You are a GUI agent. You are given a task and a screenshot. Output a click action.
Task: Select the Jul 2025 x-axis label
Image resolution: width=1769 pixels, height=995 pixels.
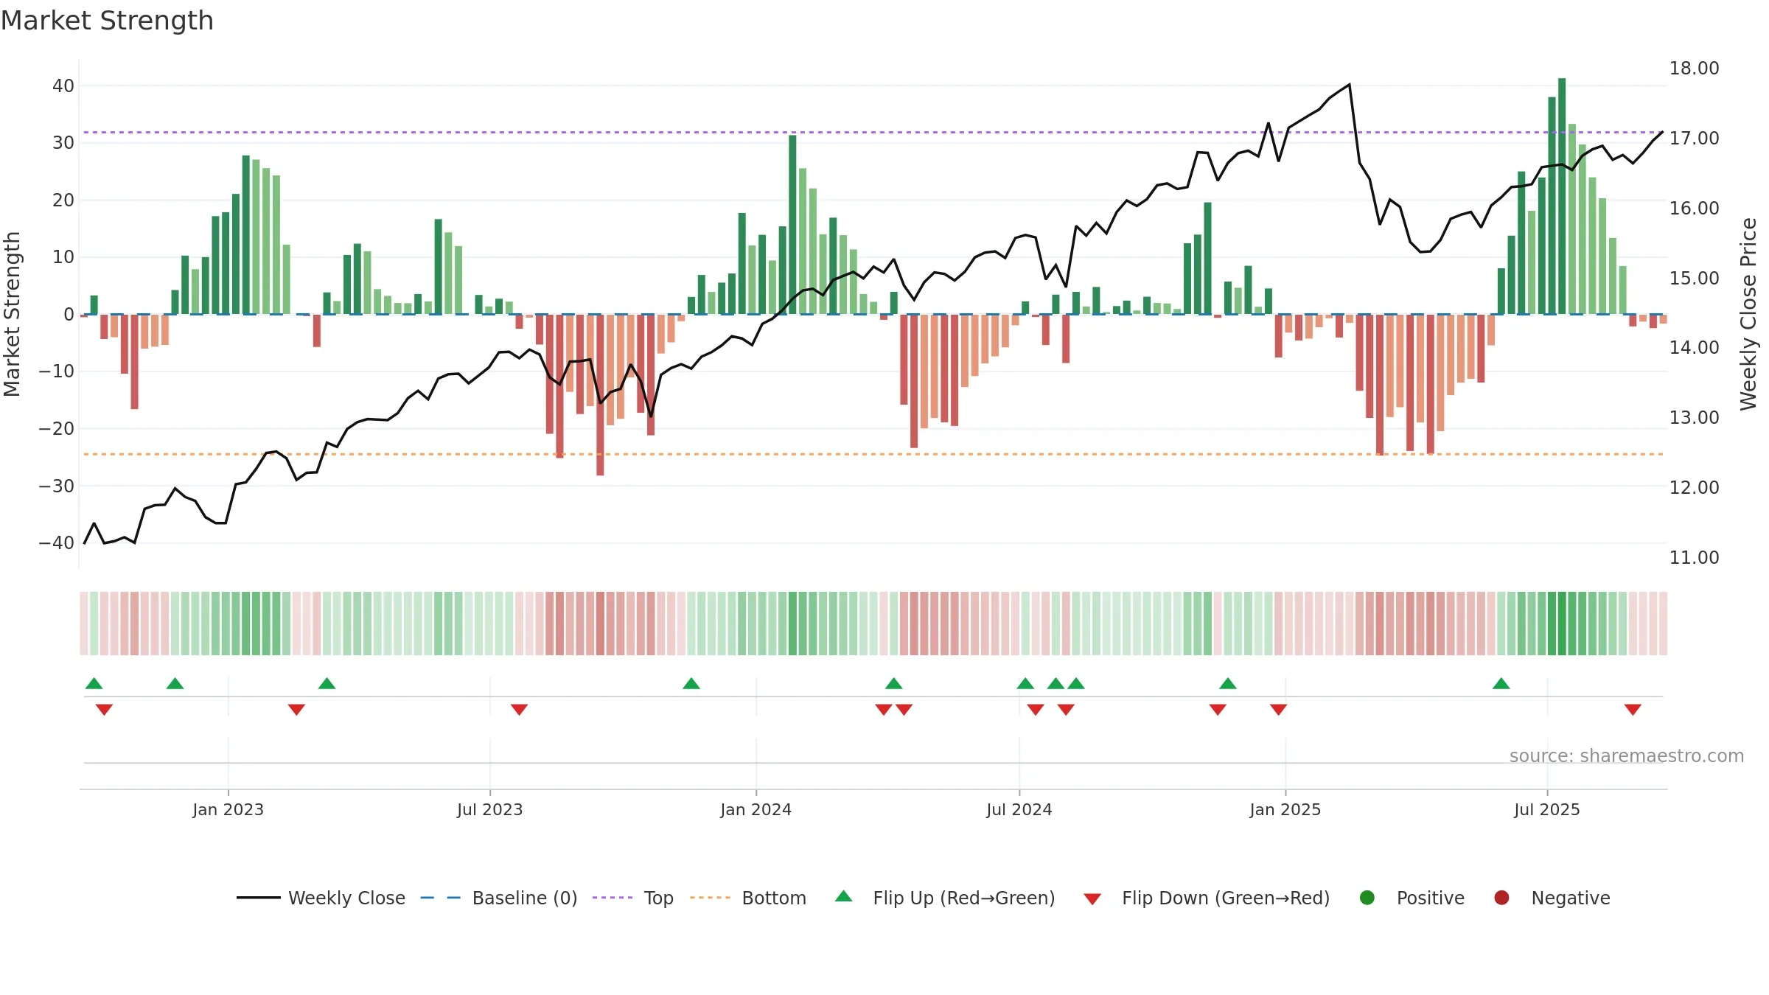click(1546, 809)
